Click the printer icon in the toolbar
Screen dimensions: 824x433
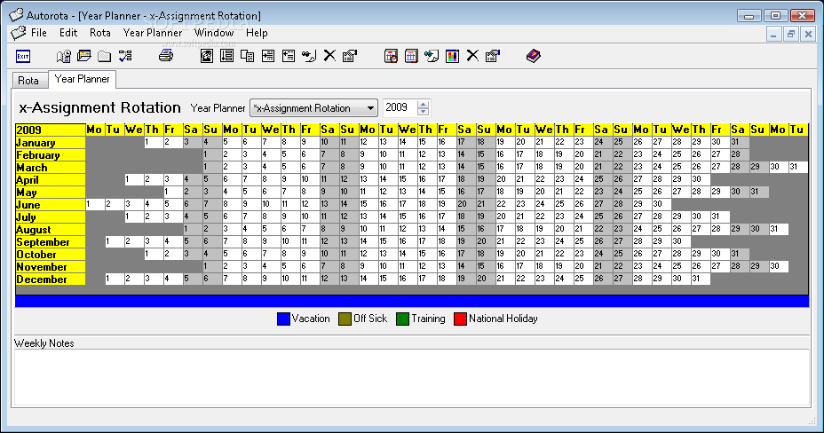[x=166, y=56]
